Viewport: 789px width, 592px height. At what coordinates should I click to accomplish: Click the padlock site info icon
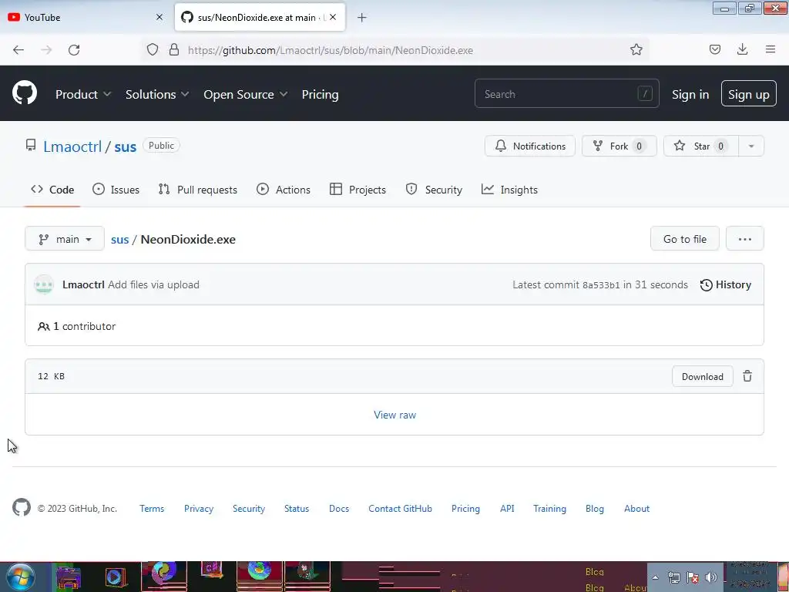(x=174, y=49)
